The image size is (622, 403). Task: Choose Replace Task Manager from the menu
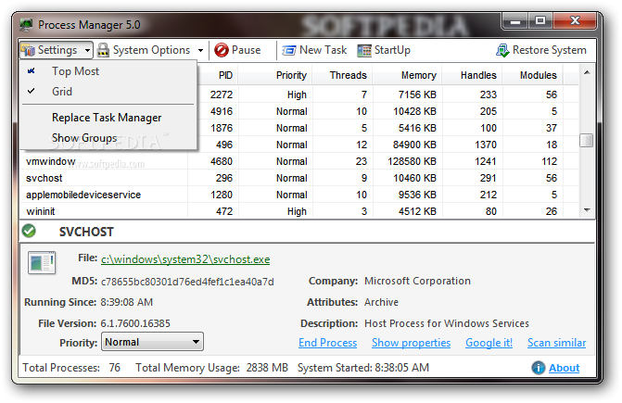click(x=107, y=118)
